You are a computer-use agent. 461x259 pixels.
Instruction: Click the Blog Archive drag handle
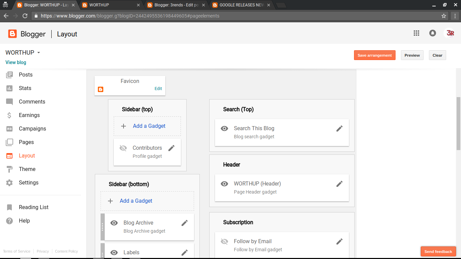[x=103, y=227]
